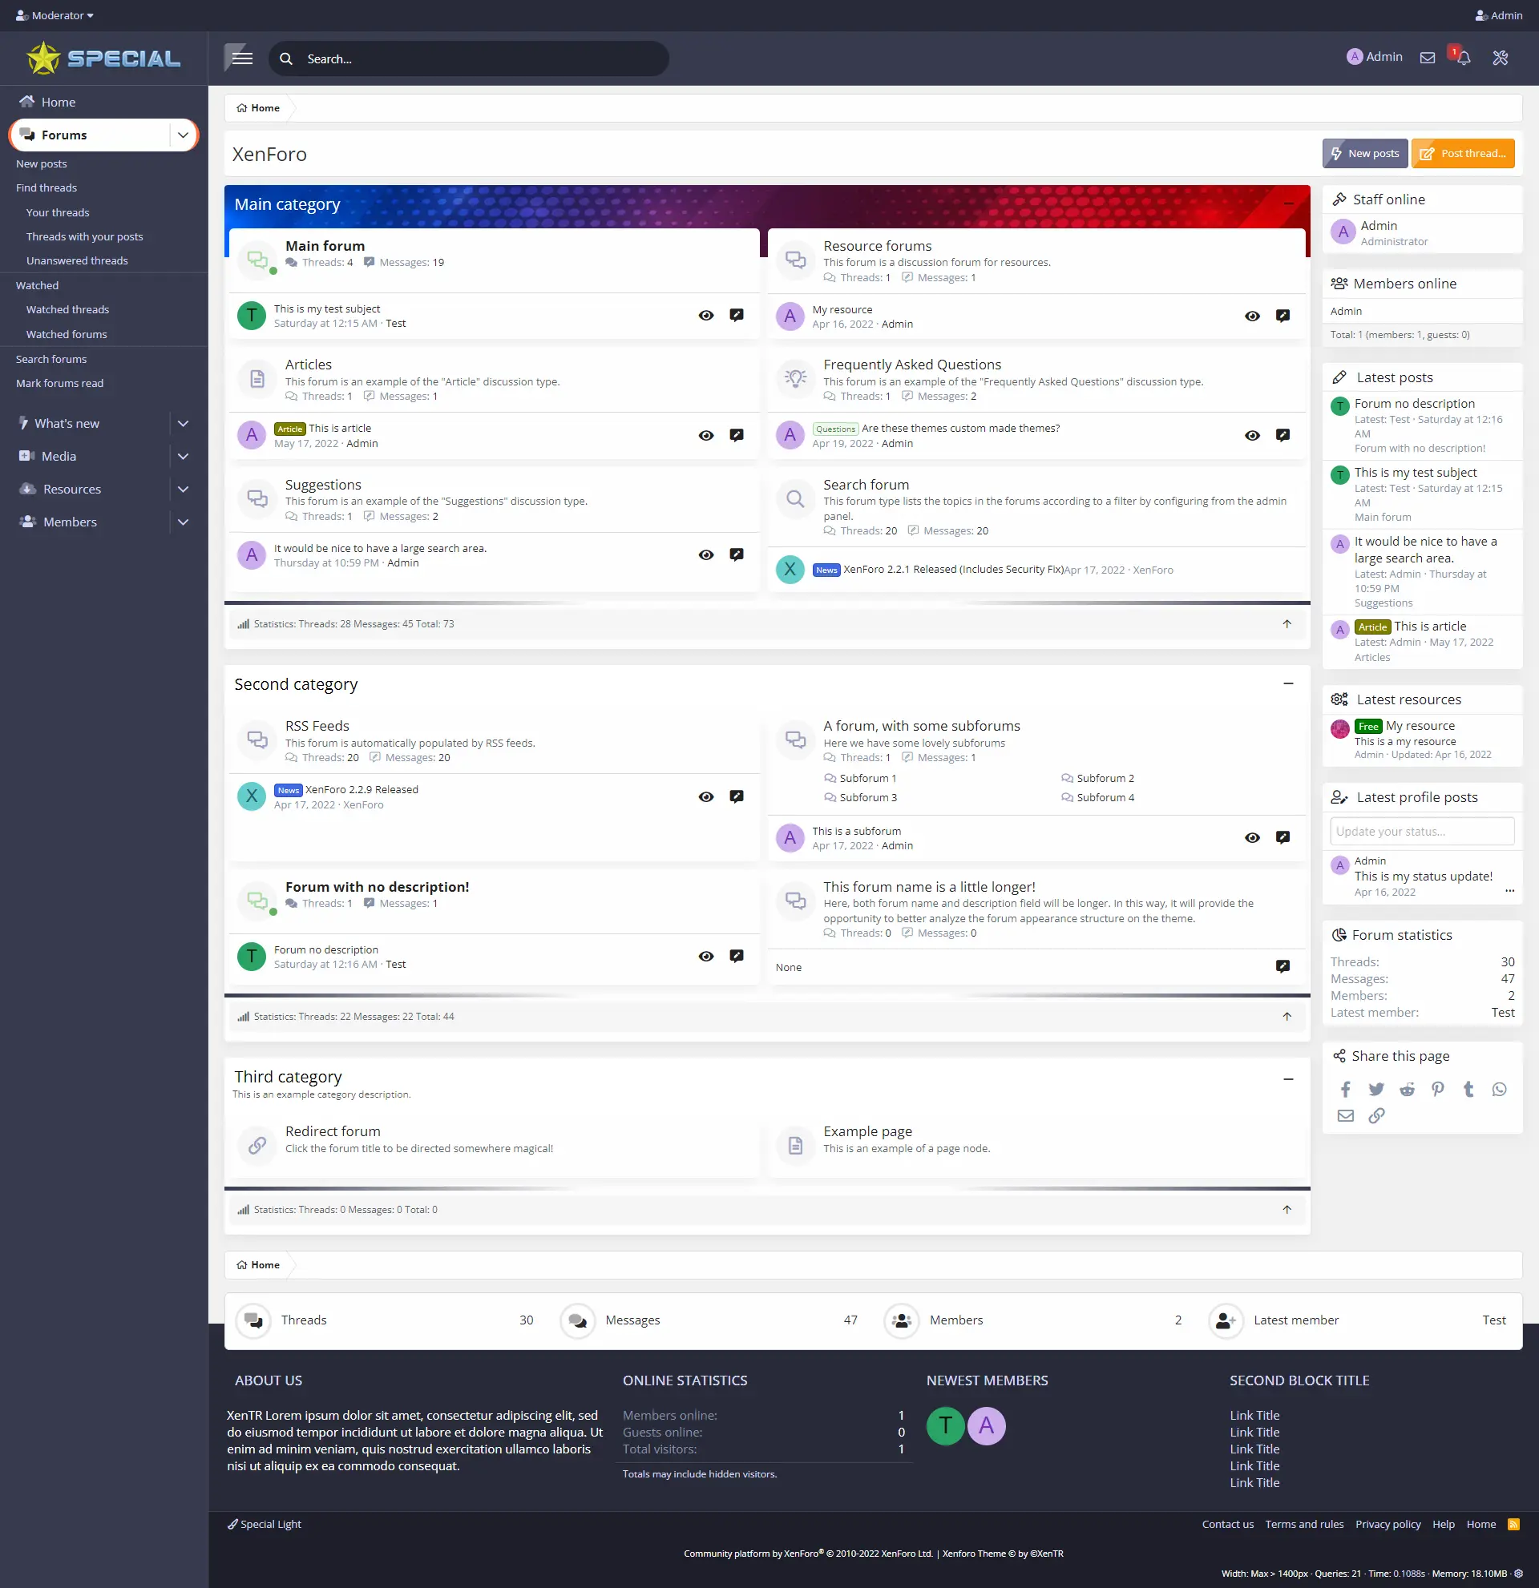Open RSS feed icon in footer
This screenshot has width=1539, height=1588.
(x=1513, y=1524)
